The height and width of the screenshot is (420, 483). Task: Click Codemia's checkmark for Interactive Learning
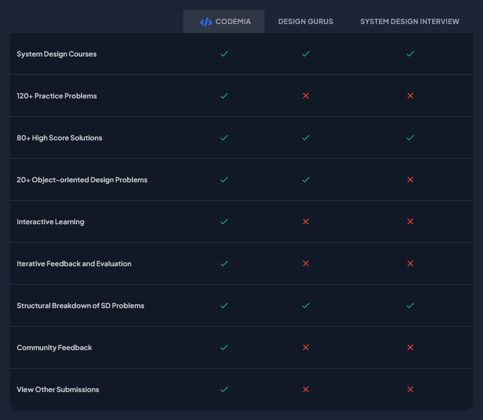224,222
